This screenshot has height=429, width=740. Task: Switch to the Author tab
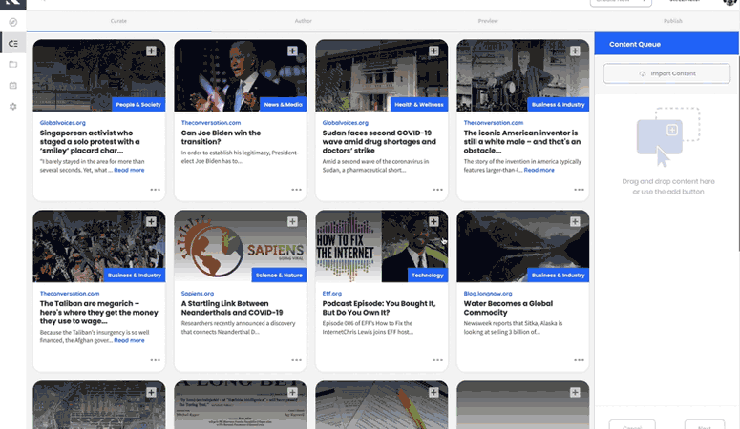pyautogui.click(x=304, y=21)
